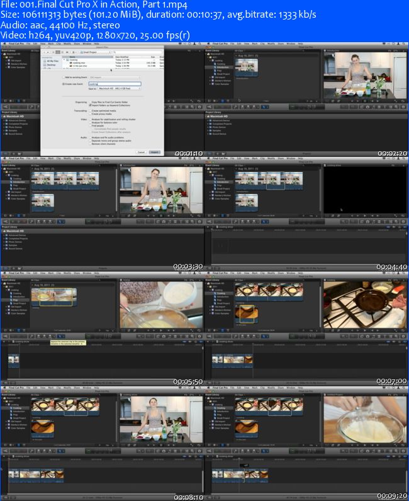Click Cancel in the Import Files dialog

(x=141, y=152)
